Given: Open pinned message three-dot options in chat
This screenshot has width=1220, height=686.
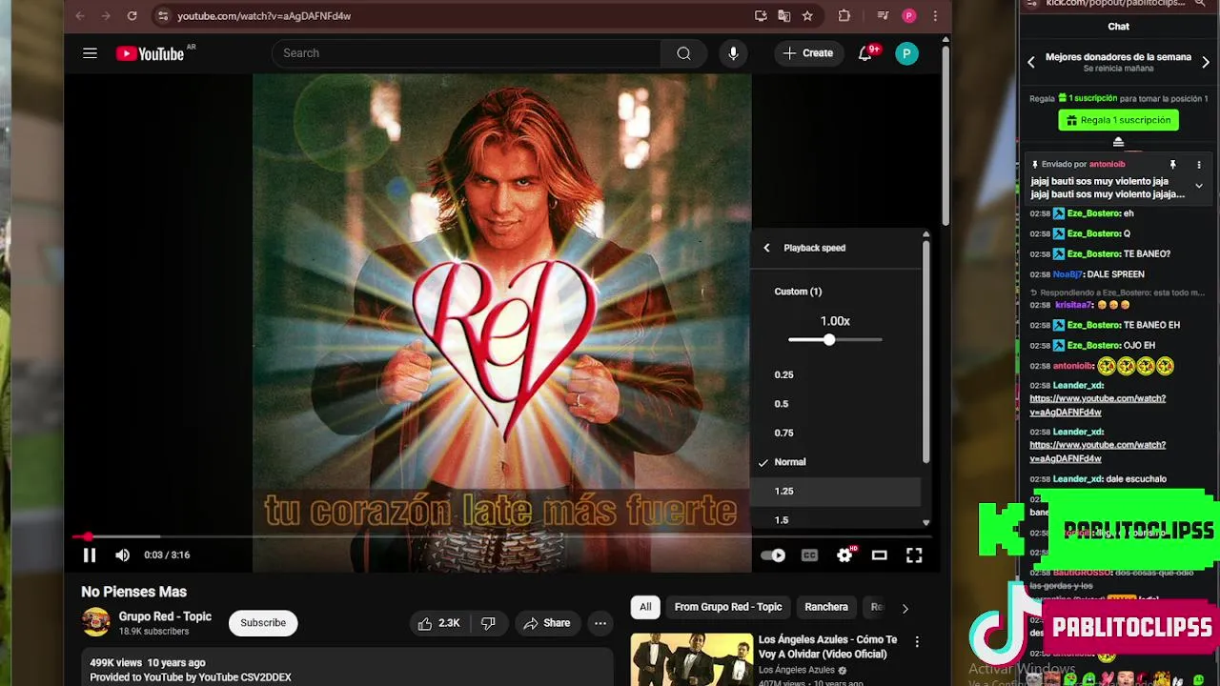Looking at the screenshot, I should tap(1199, 165).
